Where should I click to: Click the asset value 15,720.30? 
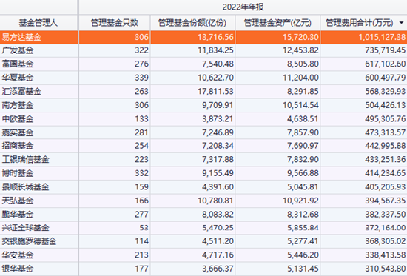[x=300, y=37]
